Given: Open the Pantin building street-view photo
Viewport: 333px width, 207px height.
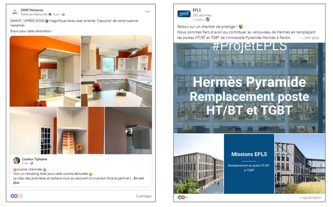Looking at the screenshot, I should tap(199, 164).
